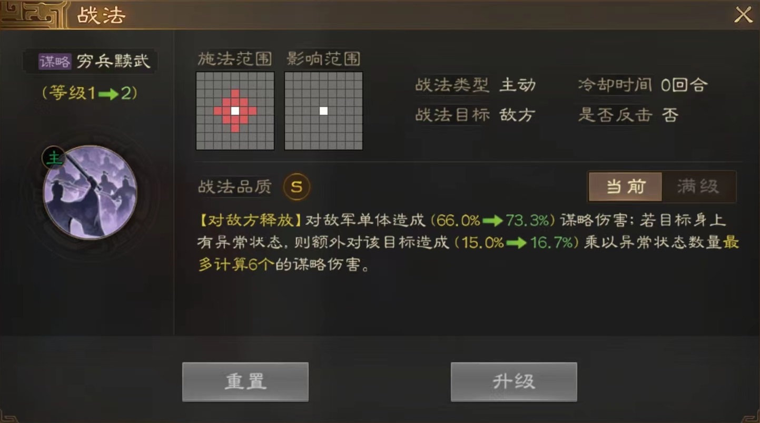Click the 等级1→2 level indicator
This screenshot has width=760, height=423.
90,93
